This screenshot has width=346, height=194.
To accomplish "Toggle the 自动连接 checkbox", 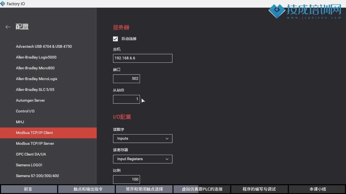I will 115,39.
